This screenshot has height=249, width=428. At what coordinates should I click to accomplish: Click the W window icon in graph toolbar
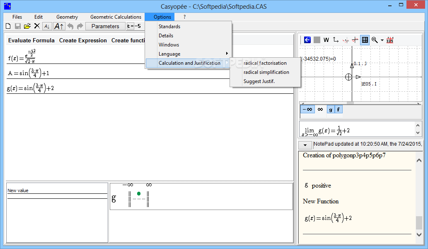pyautogui.click(x=326, y=40)
